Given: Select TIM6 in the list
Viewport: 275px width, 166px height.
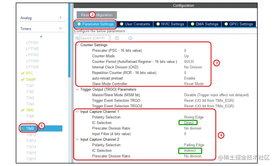Looking at the screenshot, I should [30, 116].
